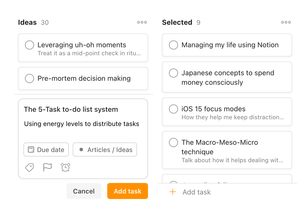Viewport: 300px width, 204px height.
Task: Cancel the new task editor
Action: click(x=84, y=191)
